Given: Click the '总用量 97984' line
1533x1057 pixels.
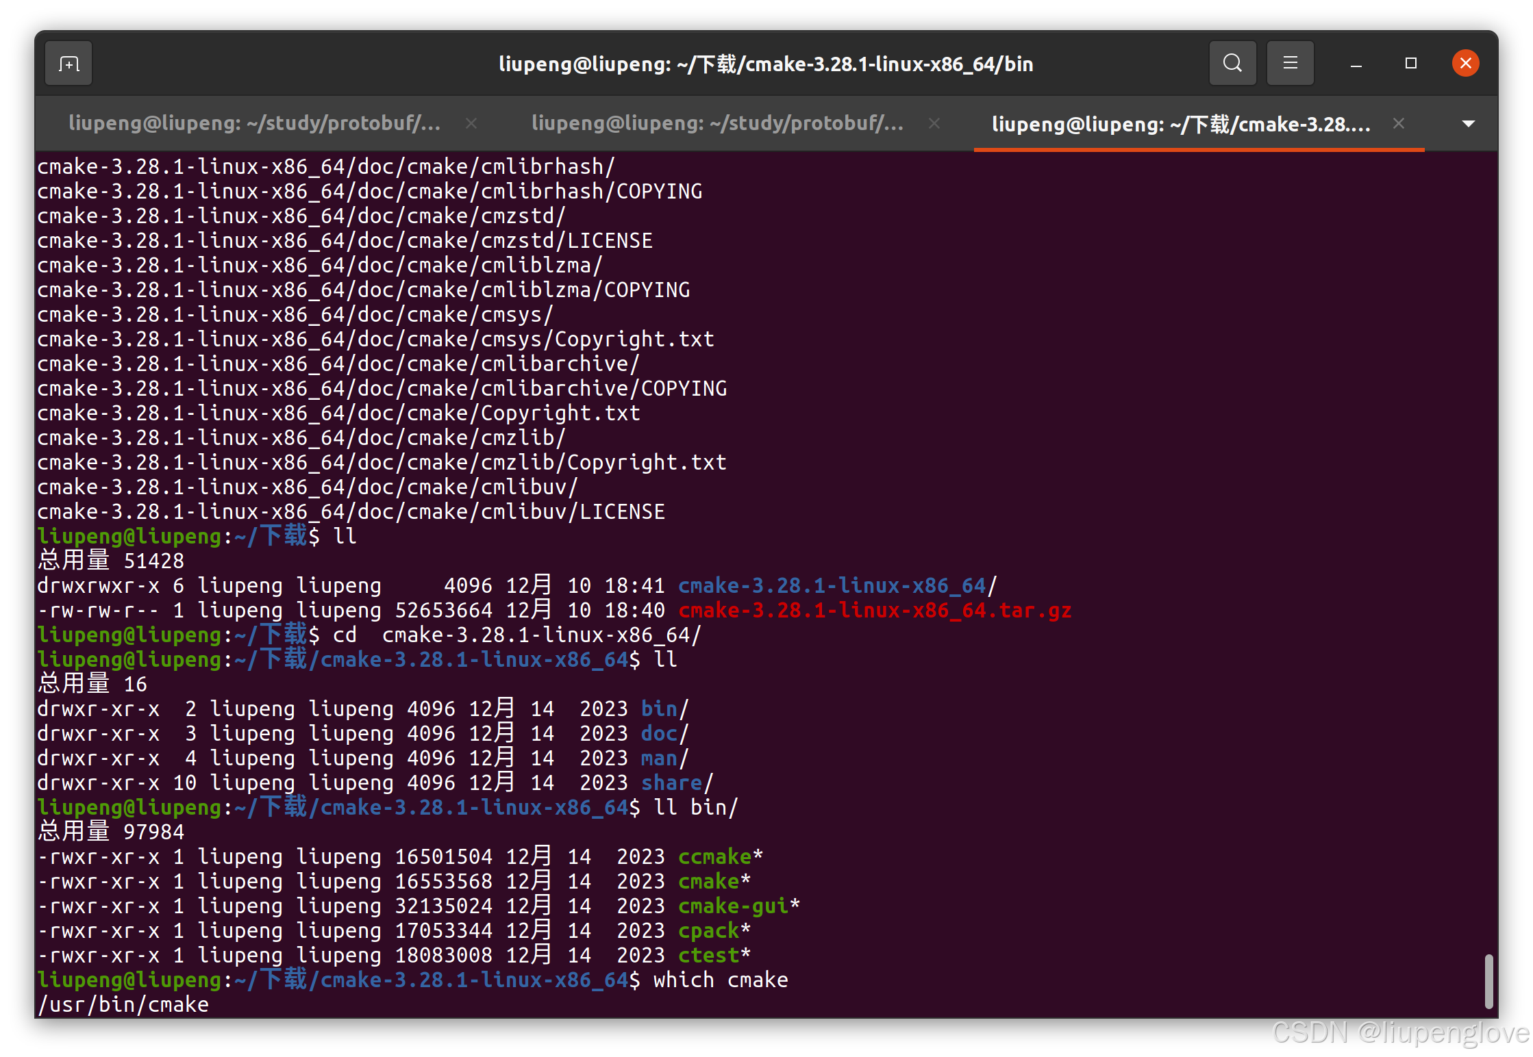Looking at the screenshot, I should (111, 832).
